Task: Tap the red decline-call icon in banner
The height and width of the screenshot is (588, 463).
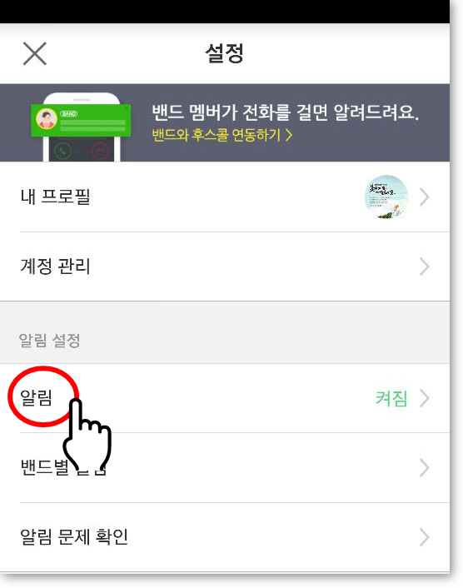Action: pyautogui.click(x=100, y=152)
